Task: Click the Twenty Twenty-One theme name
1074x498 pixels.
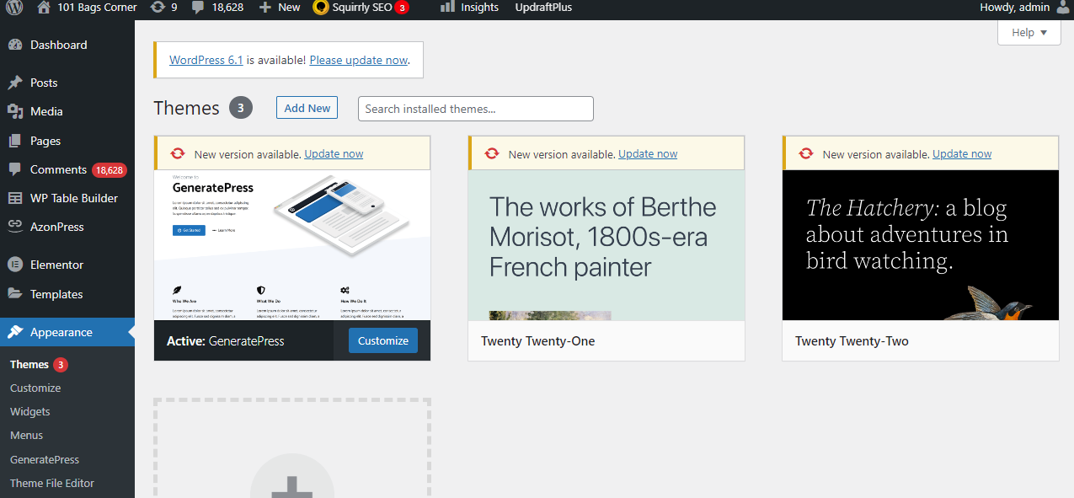Action: pos(538,341)
